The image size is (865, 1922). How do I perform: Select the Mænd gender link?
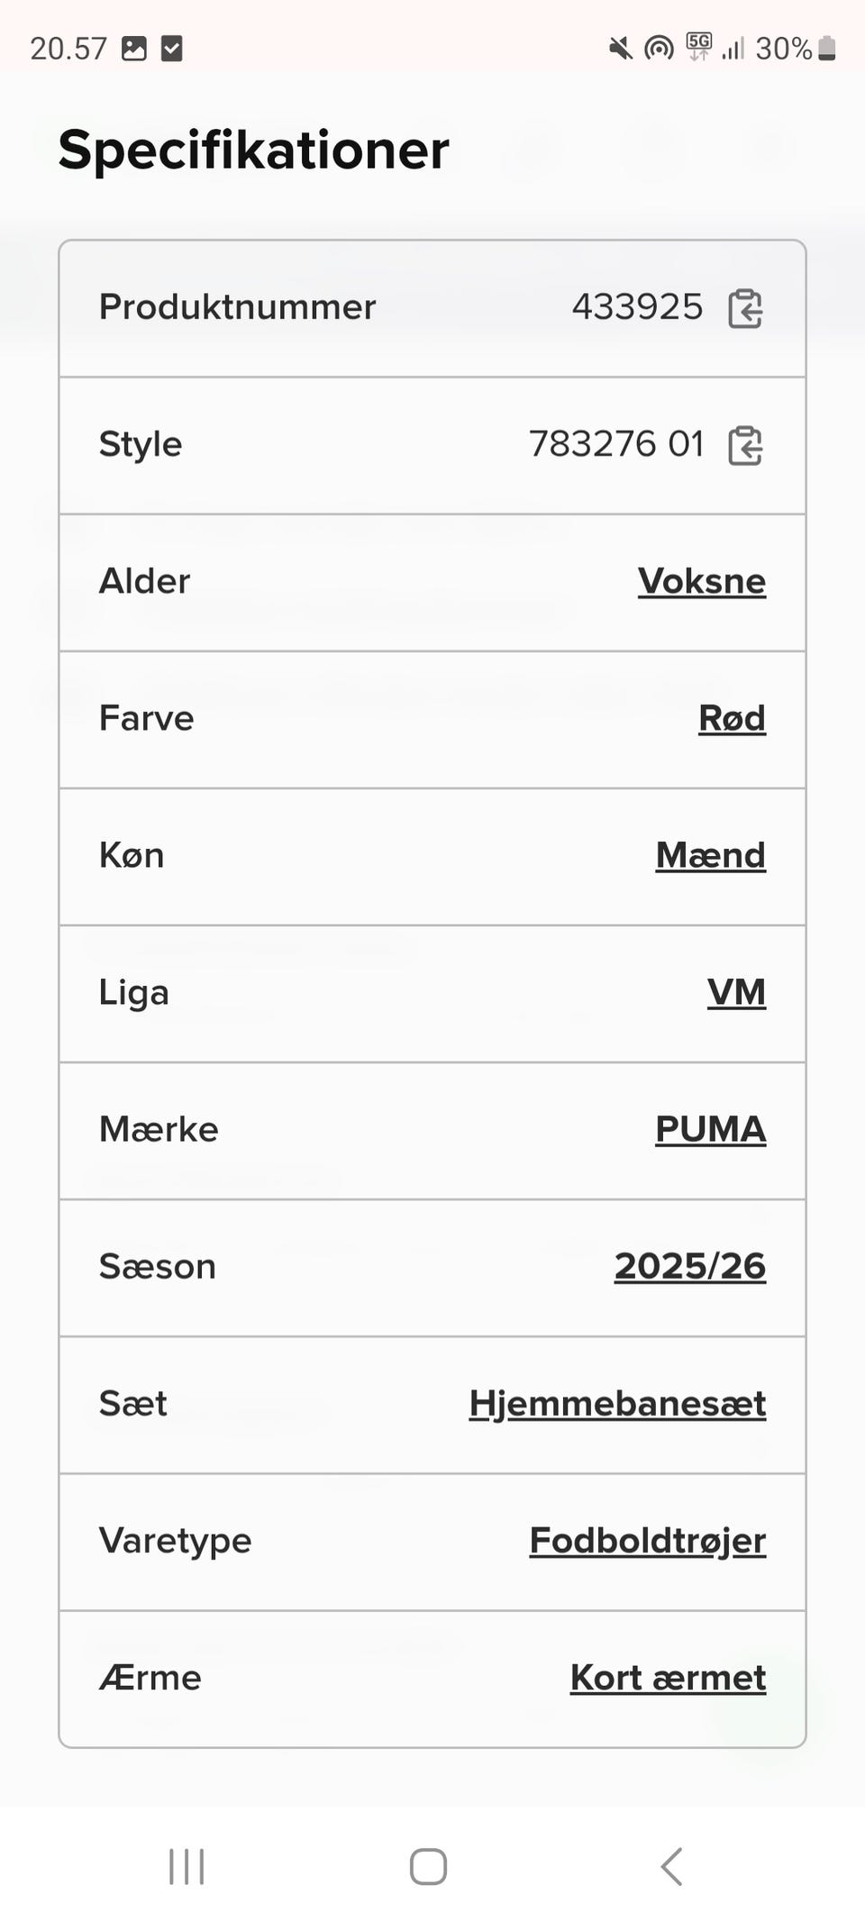(710, 855)
